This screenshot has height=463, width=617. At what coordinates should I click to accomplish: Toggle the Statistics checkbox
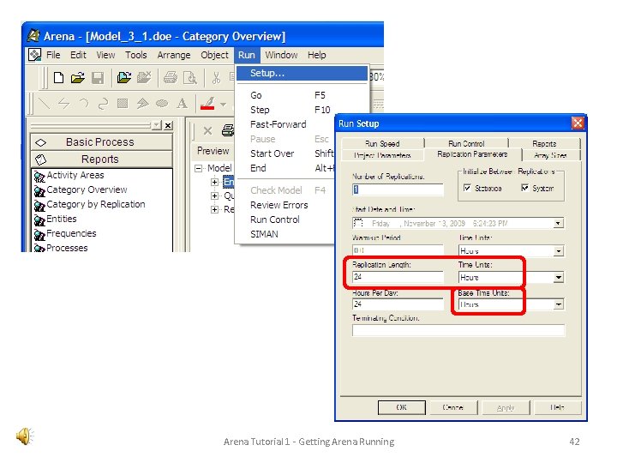click(x=467, y=188)
